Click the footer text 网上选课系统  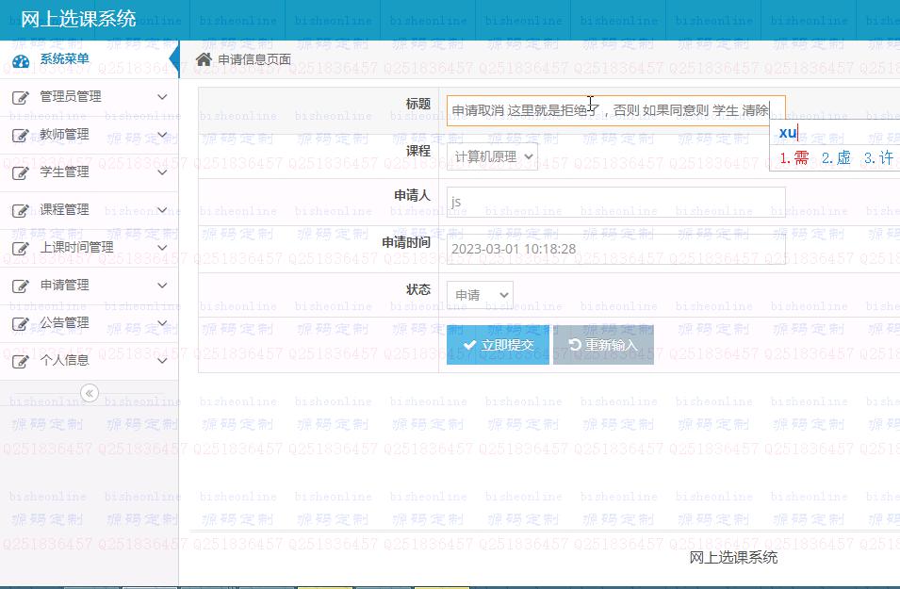pos(733,557)
